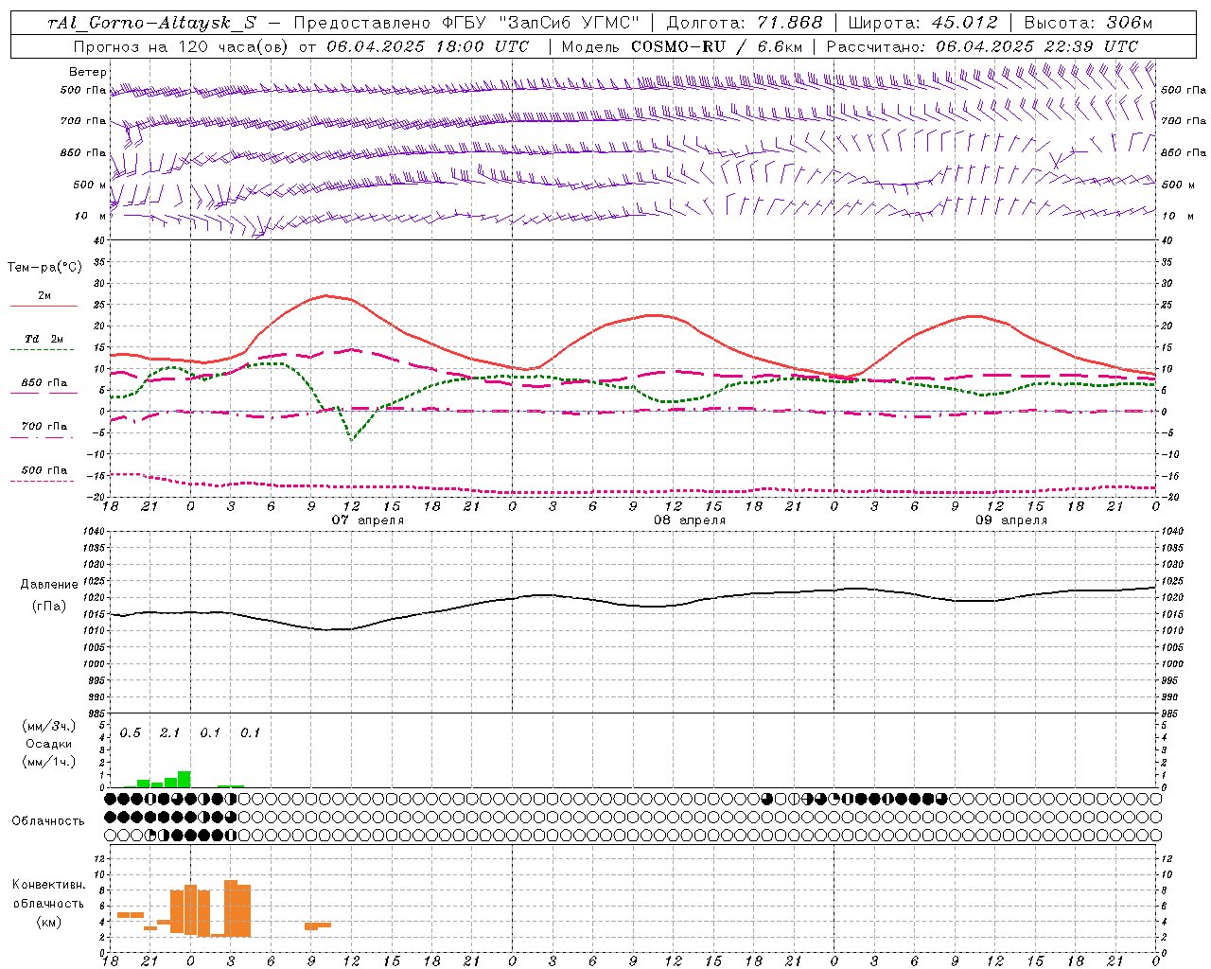The width and height of the screenshot is (1211, 969).
Task: Click the Осадки label
Action: click(x=48, y=744)
